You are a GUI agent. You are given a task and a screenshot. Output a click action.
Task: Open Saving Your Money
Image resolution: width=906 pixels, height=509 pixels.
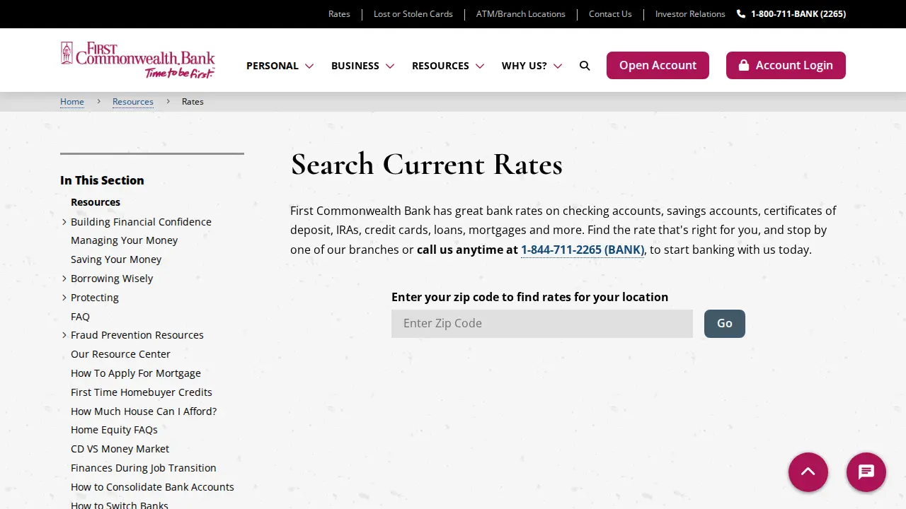click(116, 259)
